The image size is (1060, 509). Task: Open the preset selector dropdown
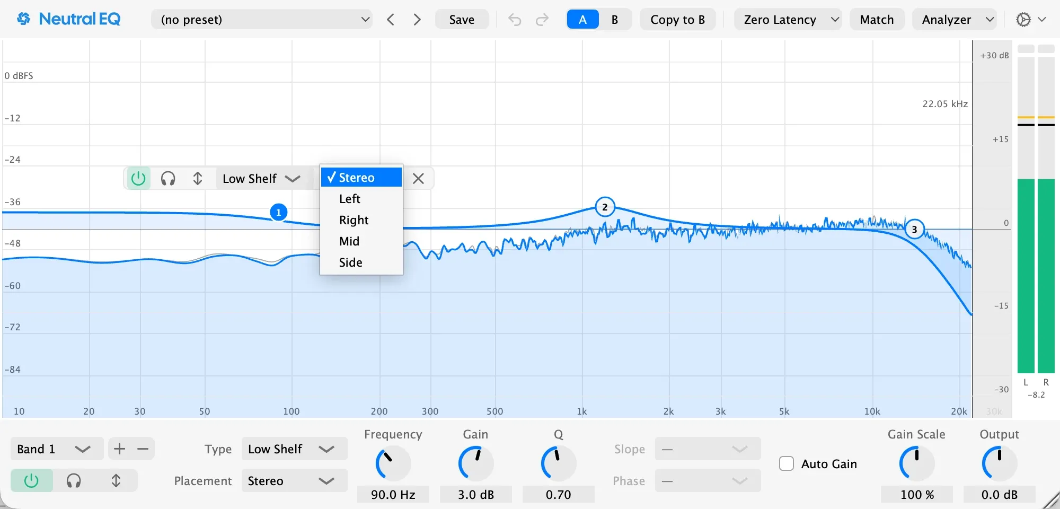[x=262, y=20]
